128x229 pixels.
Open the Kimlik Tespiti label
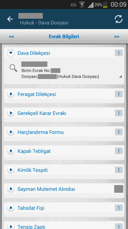coord(33,170)
